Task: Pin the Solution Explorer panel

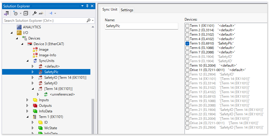Action: (87, 6)
